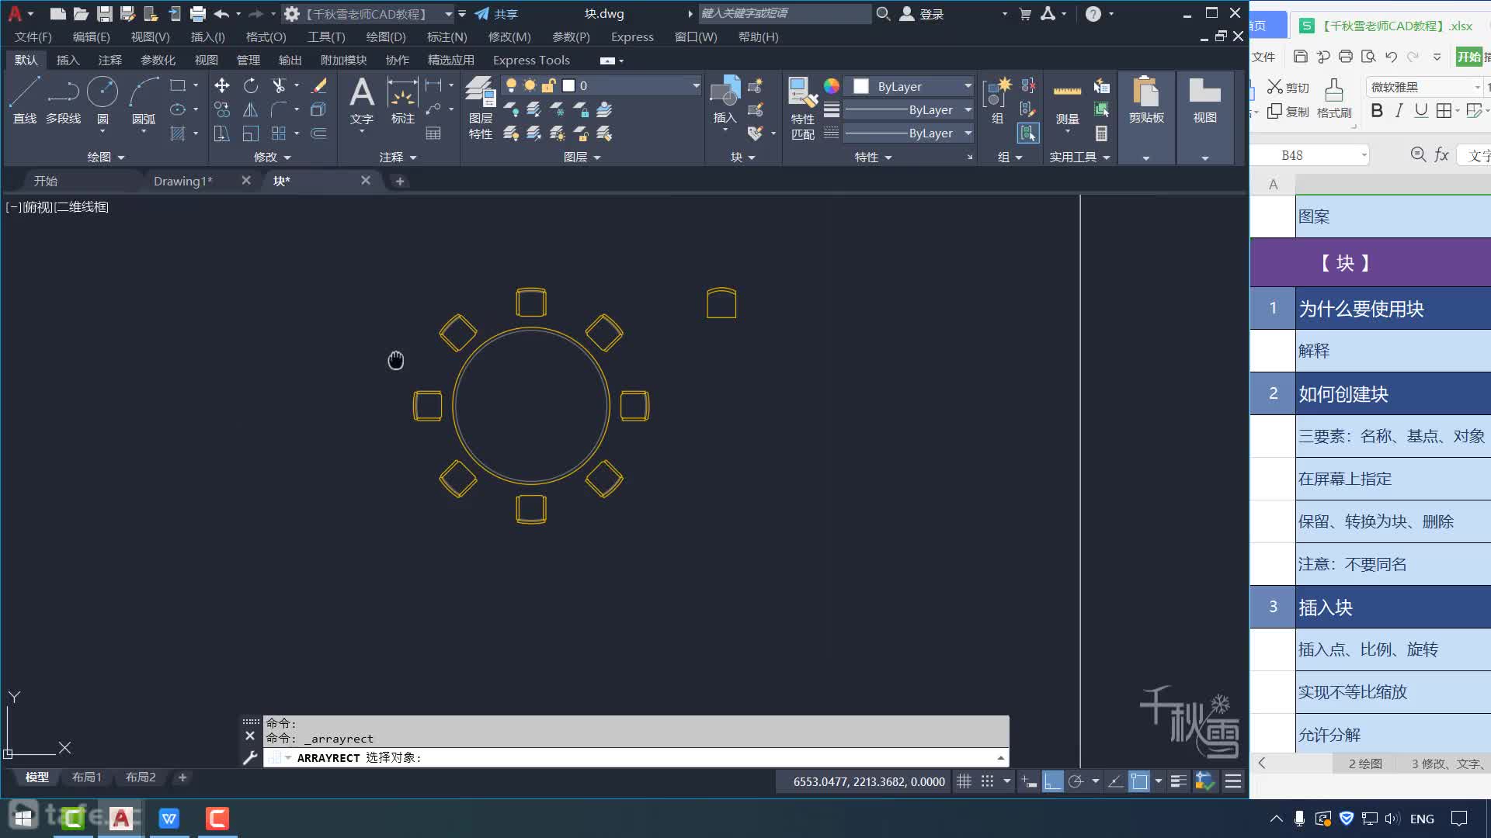Click the Move tool in Modify panel
This screenshot has width=1491, height=838.
click(222, 85)
